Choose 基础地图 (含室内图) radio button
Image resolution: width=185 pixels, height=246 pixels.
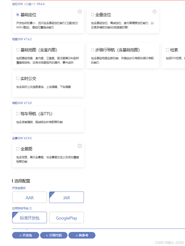(18, 50)
